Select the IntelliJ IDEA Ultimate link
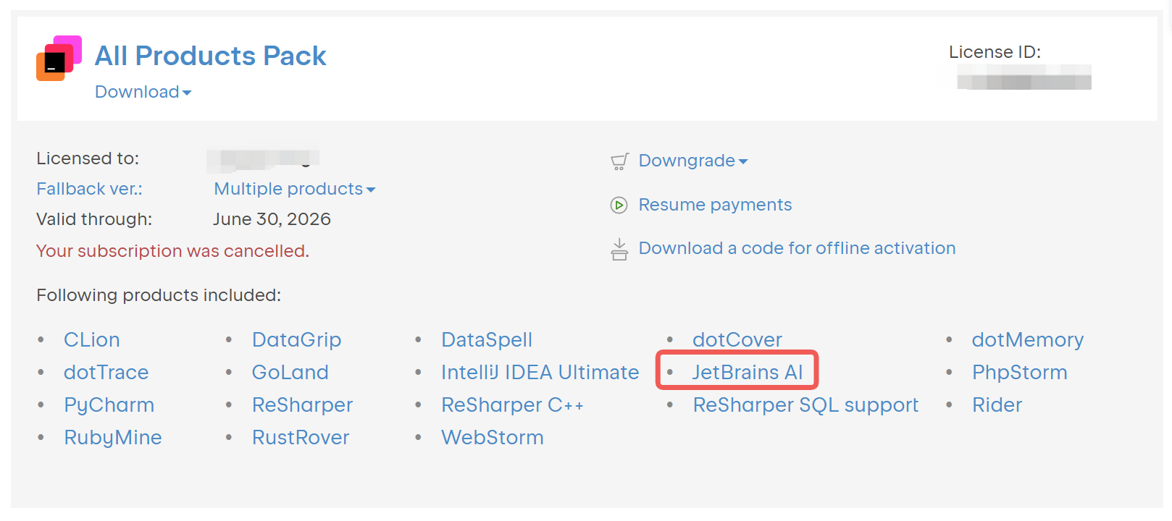Screen dimensions: 1172x521 point(540,372)
